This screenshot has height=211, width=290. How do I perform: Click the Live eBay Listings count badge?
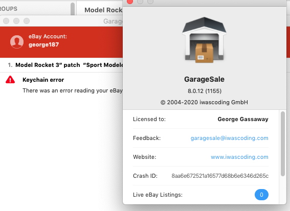coord(261,195)
